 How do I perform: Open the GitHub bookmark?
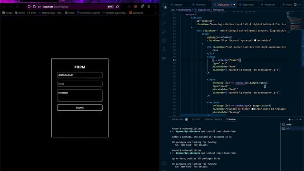pyautogui.click(x=20, y=13)
